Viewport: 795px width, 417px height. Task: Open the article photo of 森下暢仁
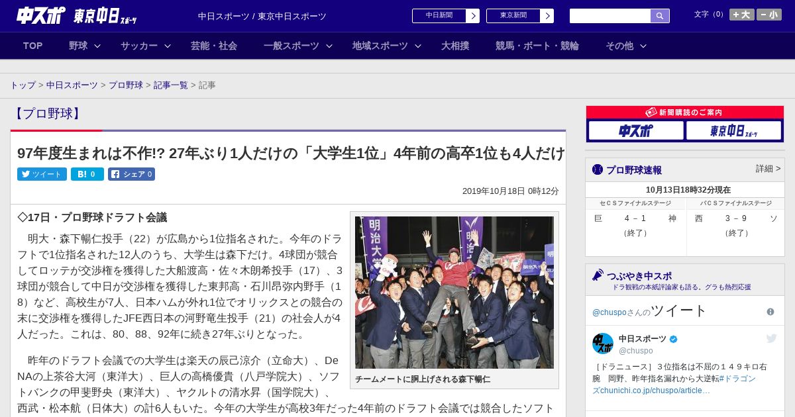[x=454, y=293]
